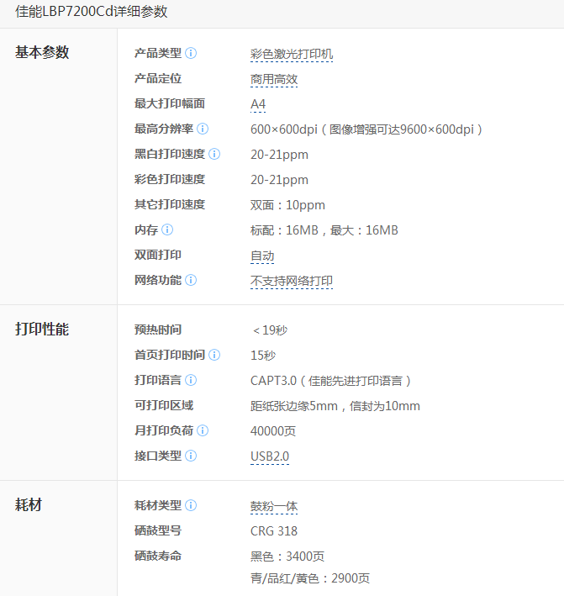The image size is (564, 596).
Task: Click the 佳能LBP7200Cd详细参数 title
Action: click(x=92, y=12)
